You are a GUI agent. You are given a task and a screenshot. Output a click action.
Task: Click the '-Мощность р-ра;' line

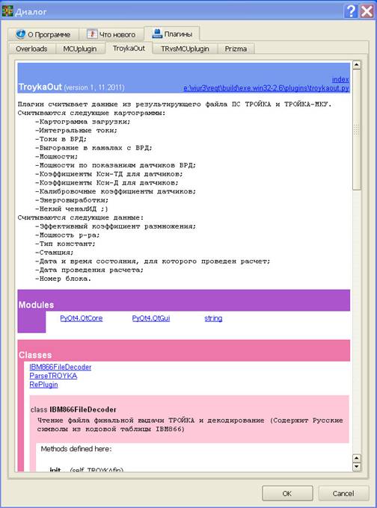(x=67, y=235)
